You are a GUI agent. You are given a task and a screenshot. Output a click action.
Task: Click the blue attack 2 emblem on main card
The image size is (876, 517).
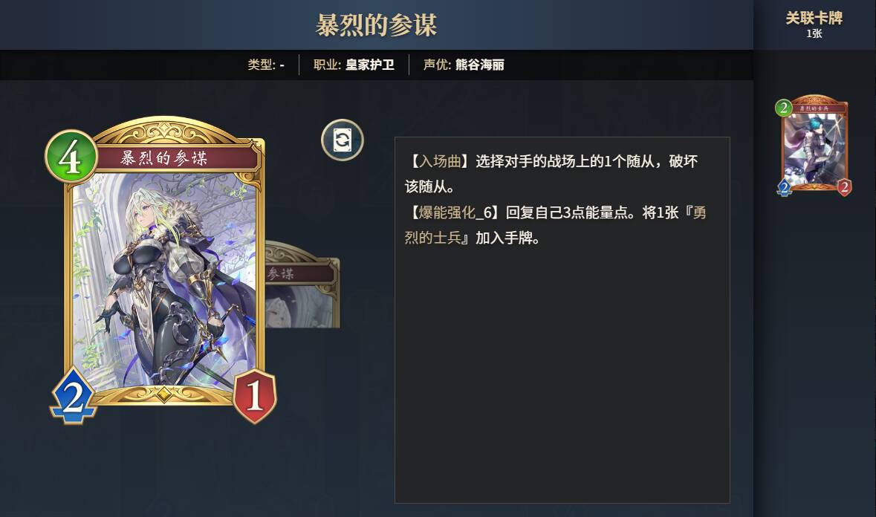[x=74, y=396]
